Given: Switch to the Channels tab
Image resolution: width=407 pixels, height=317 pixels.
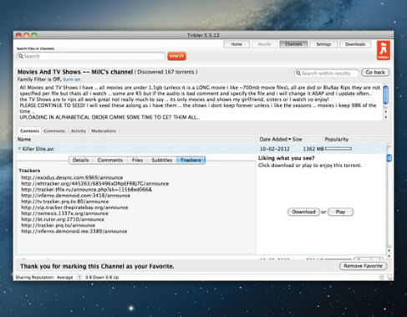Looking at the screenshot, I should 293,44.
